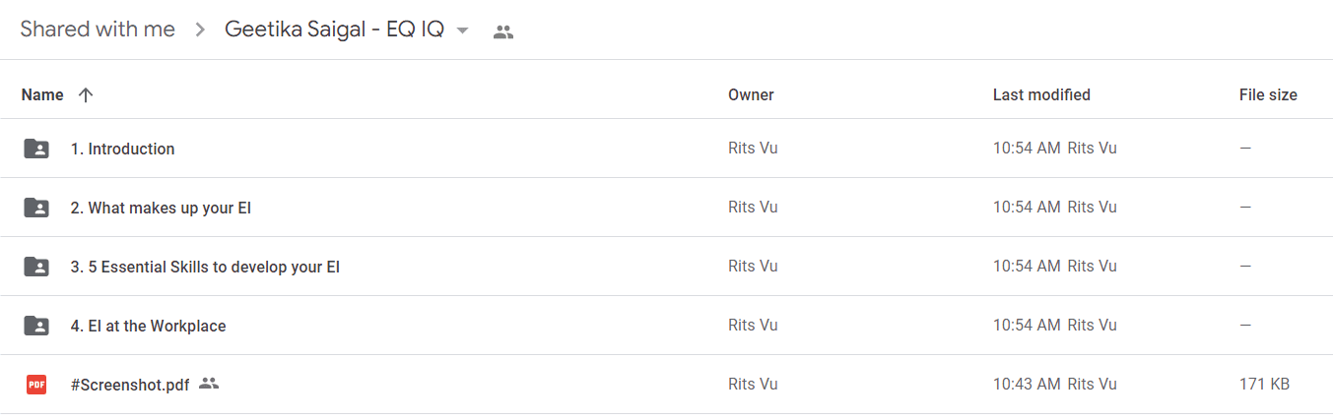Click the breadcrumb chevron after Shared with me
Viewport: 1333px width, 420px height.
click(x=200, y=30)
